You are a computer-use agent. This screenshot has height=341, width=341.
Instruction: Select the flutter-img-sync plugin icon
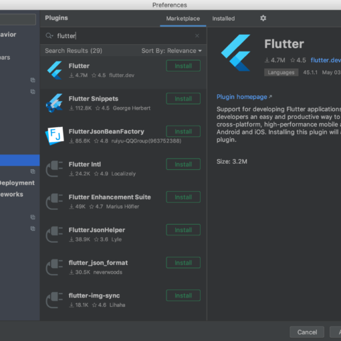pos(54,300)
